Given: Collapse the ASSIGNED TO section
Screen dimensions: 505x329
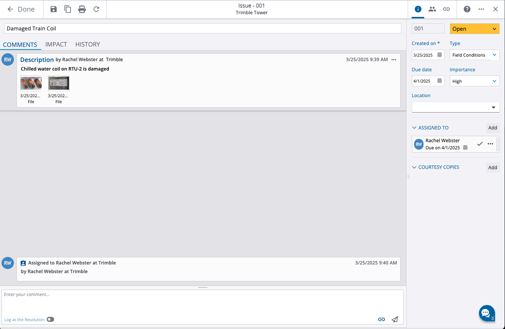Looking at the screenshot, I should pos(415,128).
